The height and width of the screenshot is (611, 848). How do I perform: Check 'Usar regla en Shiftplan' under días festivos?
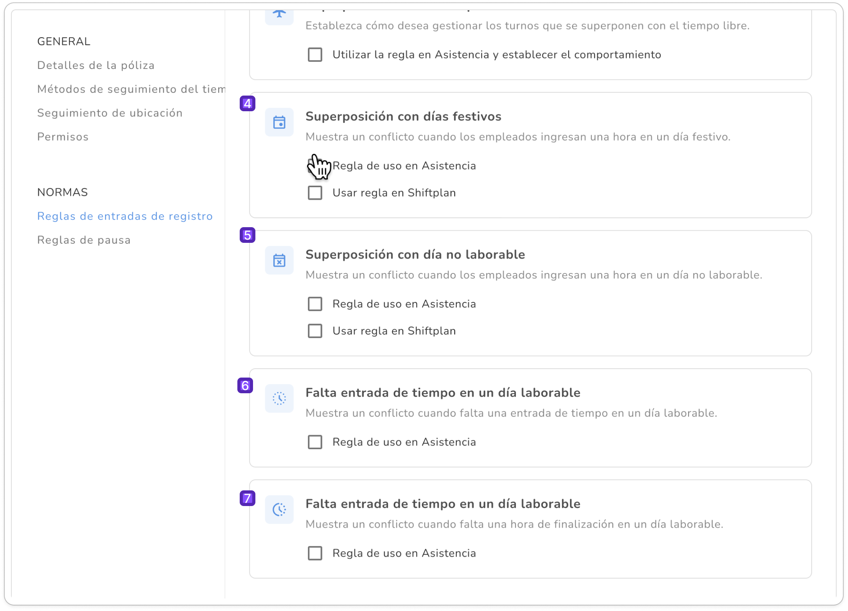point(315,193)
